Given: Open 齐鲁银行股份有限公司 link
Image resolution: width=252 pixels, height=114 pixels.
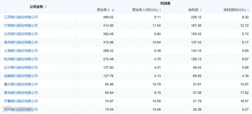Looking at the screenshot, I should tap(21, 101).
